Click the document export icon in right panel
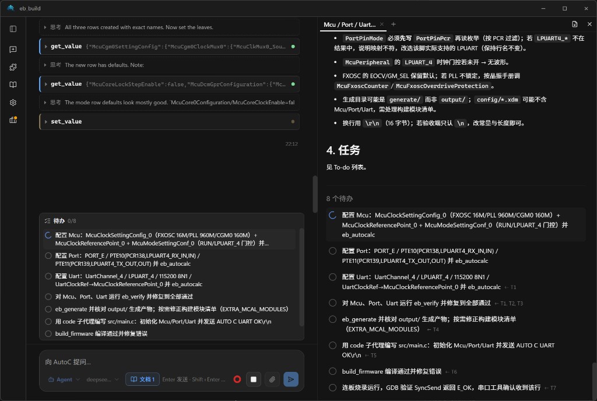The image size is (597, 401). pyautogui.click(x=574, y=24)
